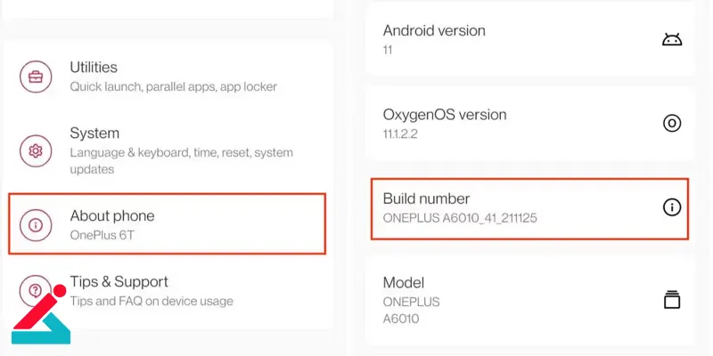
Task: Click the OnePlus 6T subtitle text
Action: coord(103,236)
